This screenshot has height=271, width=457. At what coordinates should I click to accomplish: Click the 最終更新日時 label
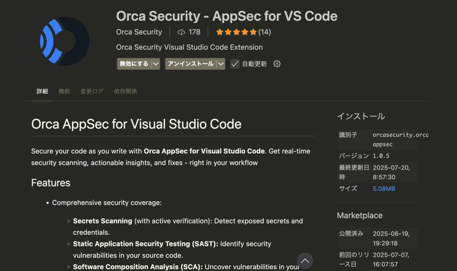(354, 172)
